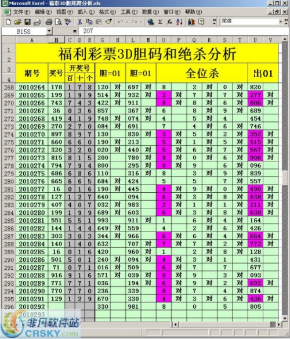The height and width of the screenshot is (339, 290).
Task: Click magenta cell 906 in row 277
Action: pos(255,158)
